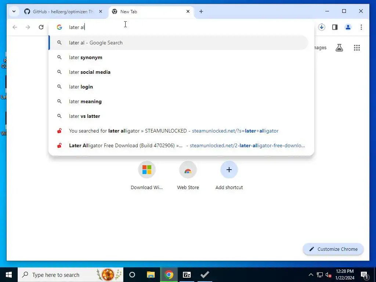Screen dimensions: 376x282
Task: Select the New Tab tab
Action: coord(151,11)
